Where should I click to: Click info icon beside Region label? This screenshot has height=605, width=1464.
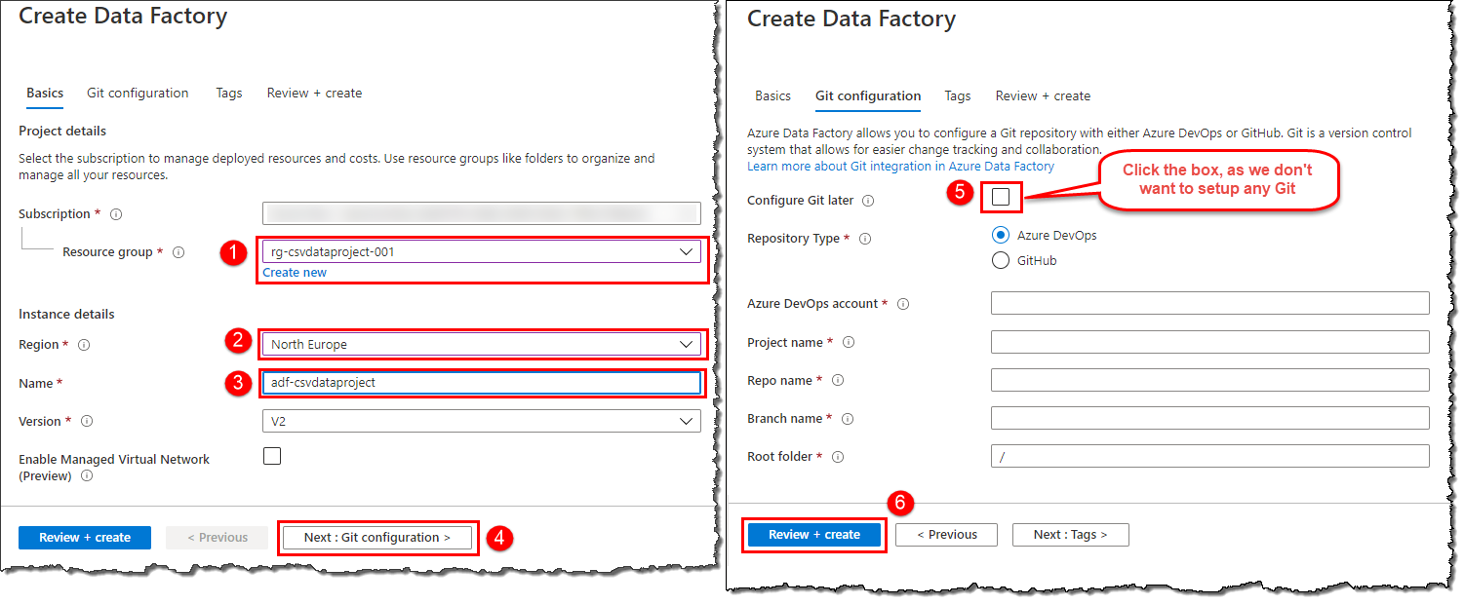(84, 345)
